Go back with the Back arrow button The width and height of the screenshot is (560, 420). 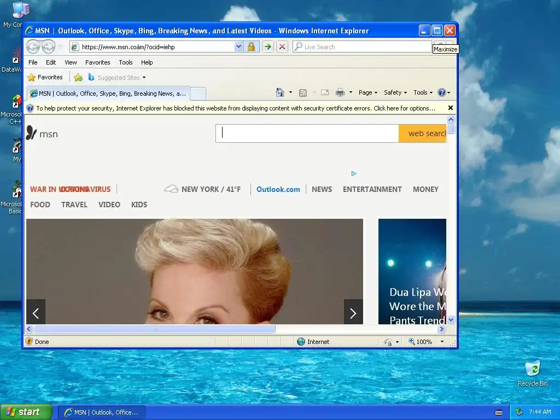pyautogui.click(x=33, y=46)
